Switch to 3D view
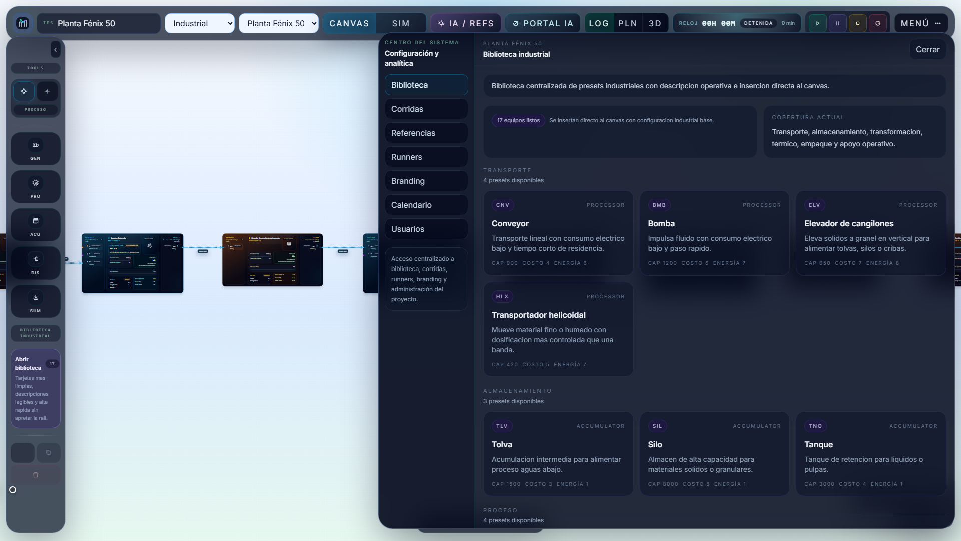The width and height of the screenshot is (961, 541). point(655,23)
